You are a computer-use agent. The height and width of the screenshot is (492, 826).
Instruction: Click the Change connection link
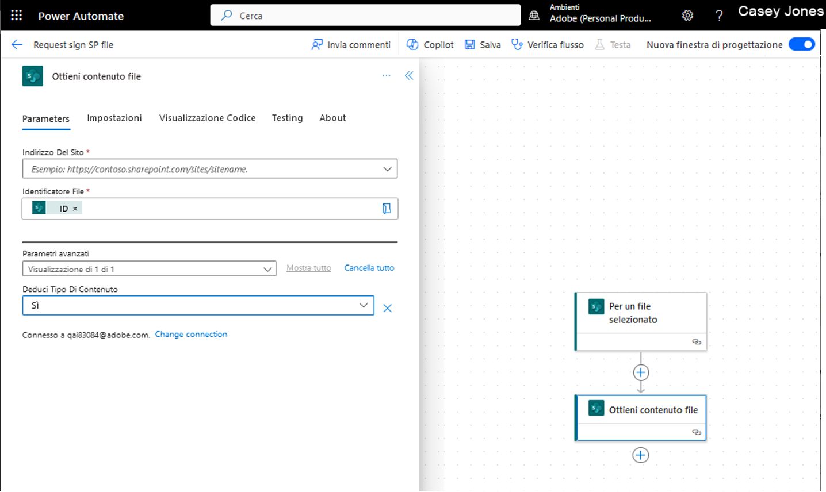point(191,334)
